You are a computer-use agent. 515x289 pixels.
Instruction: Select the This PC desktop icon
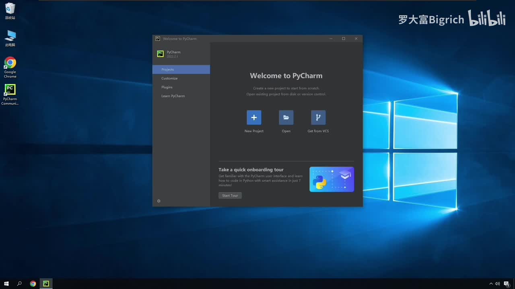(x=10, y=39)
